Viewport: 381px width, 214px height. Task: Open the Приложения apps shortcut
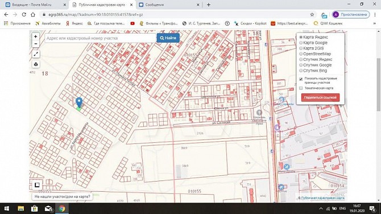pyautogui.click(x=17, y=23)
